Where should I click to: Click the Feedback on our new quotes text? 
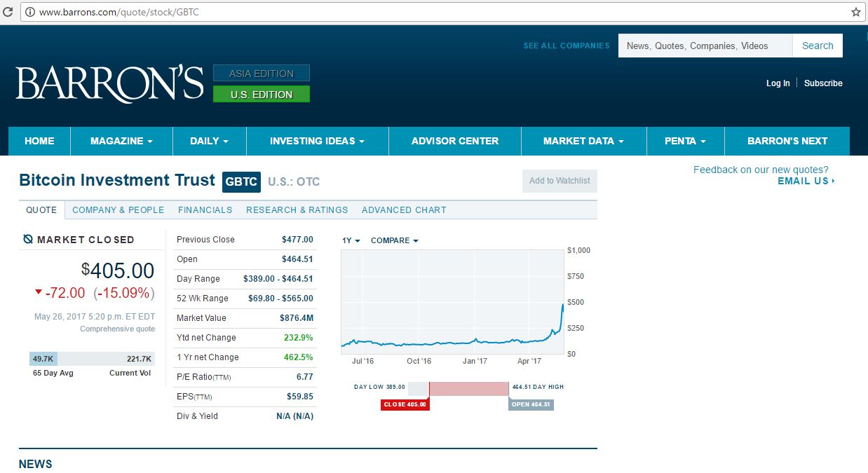tap(761, 170)
